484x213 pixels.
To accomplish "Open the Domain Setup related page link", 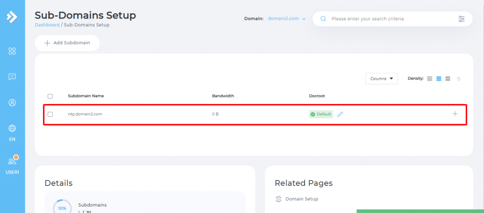I will 301,199.
